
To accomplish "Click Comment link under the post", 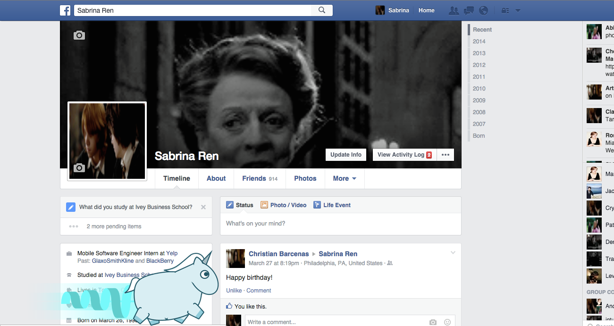I will (x=259, y=291).
